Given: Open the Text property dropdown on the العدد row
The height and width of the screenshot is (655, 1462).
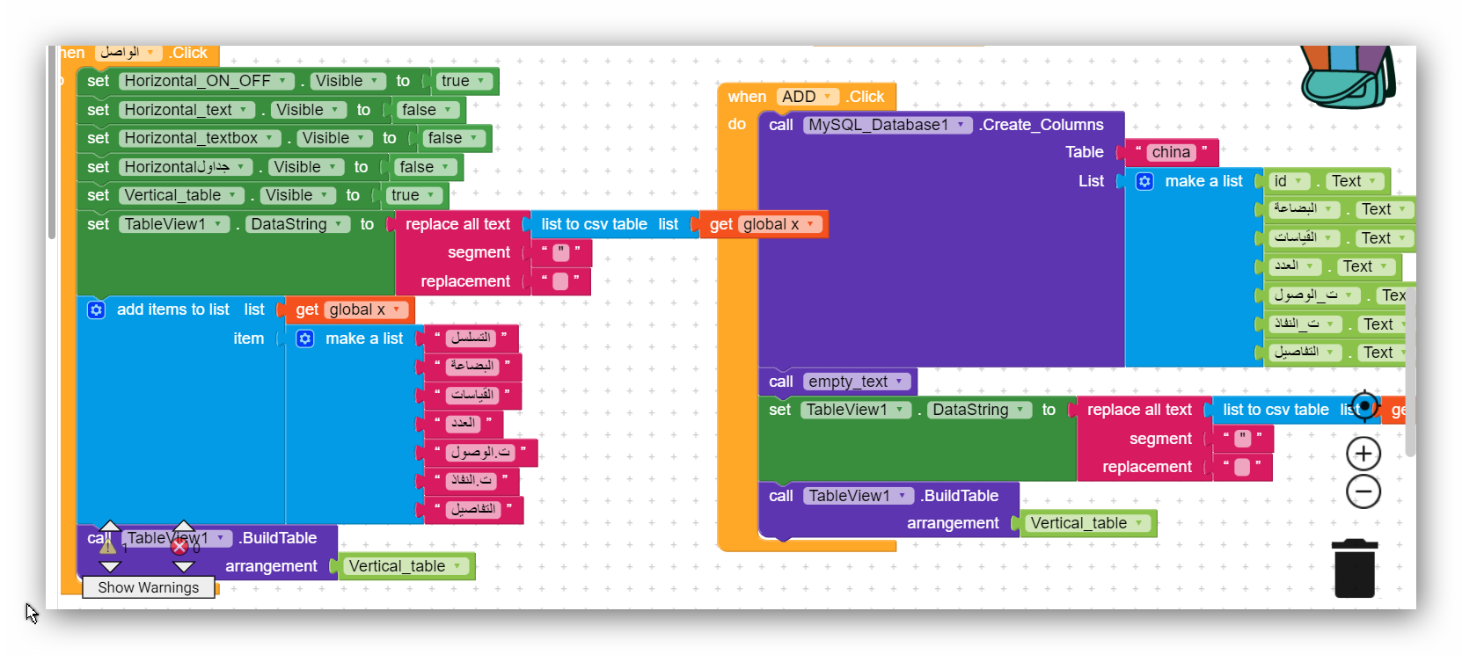Looking at the screenshot, I should 1367,266.
